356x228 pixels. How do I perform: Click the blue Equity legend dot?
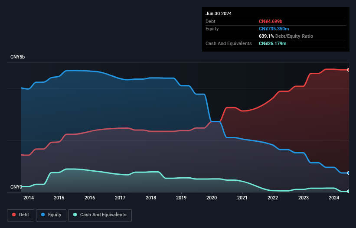point(43,215)
